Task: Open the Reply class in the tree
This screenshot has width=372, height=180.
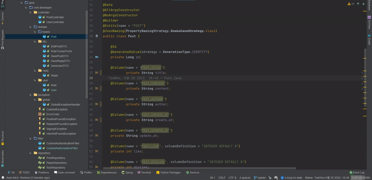Action: click(x=54, y=75)
